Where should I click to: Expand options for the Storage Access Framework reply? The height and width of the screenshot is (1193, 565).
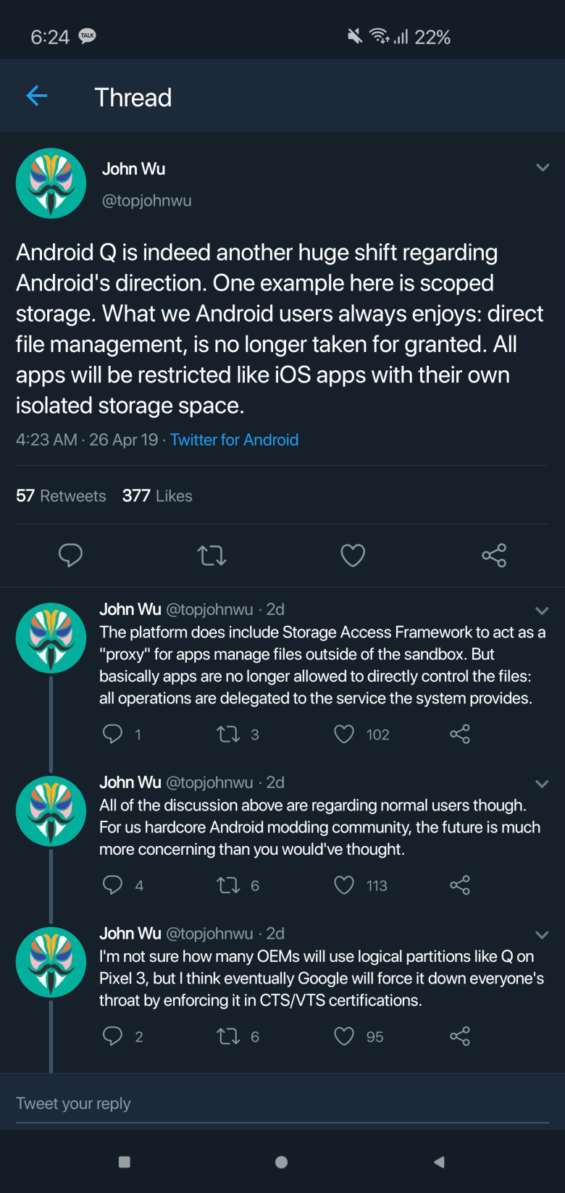click(542, 611)
